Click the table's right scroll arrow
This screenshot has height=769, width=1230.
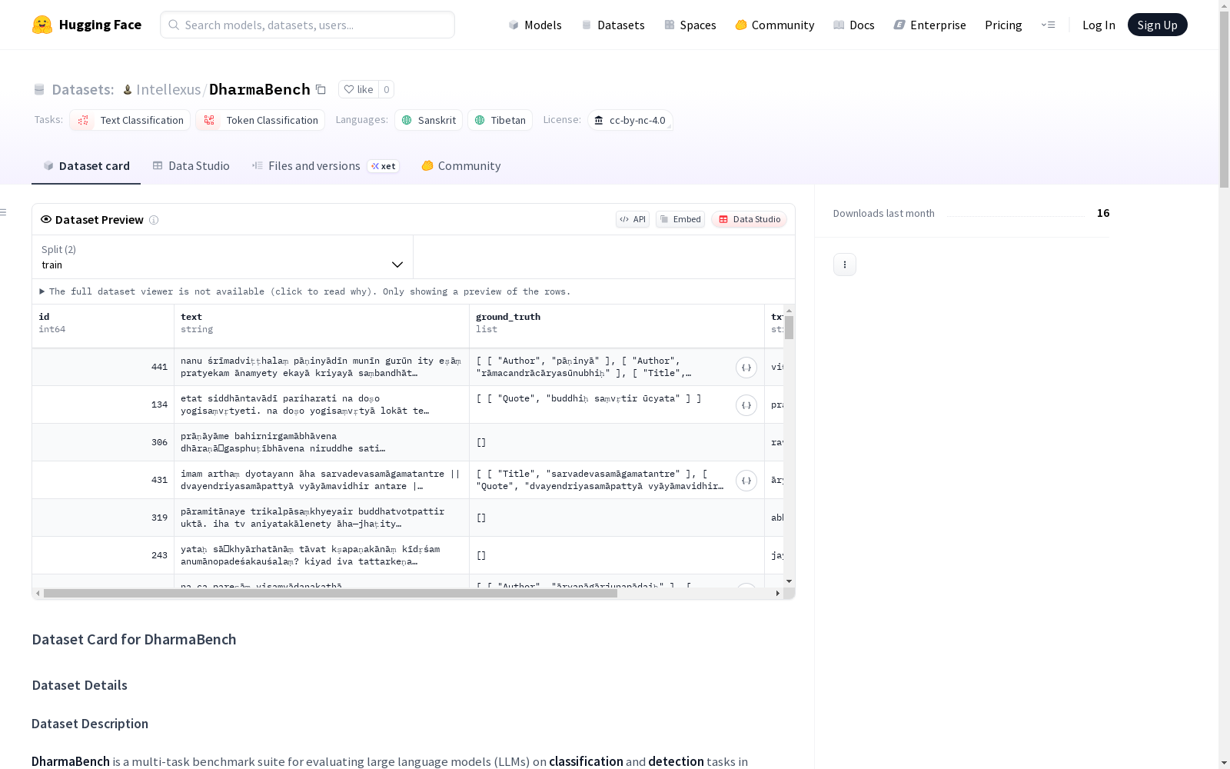tap(778, 594)
